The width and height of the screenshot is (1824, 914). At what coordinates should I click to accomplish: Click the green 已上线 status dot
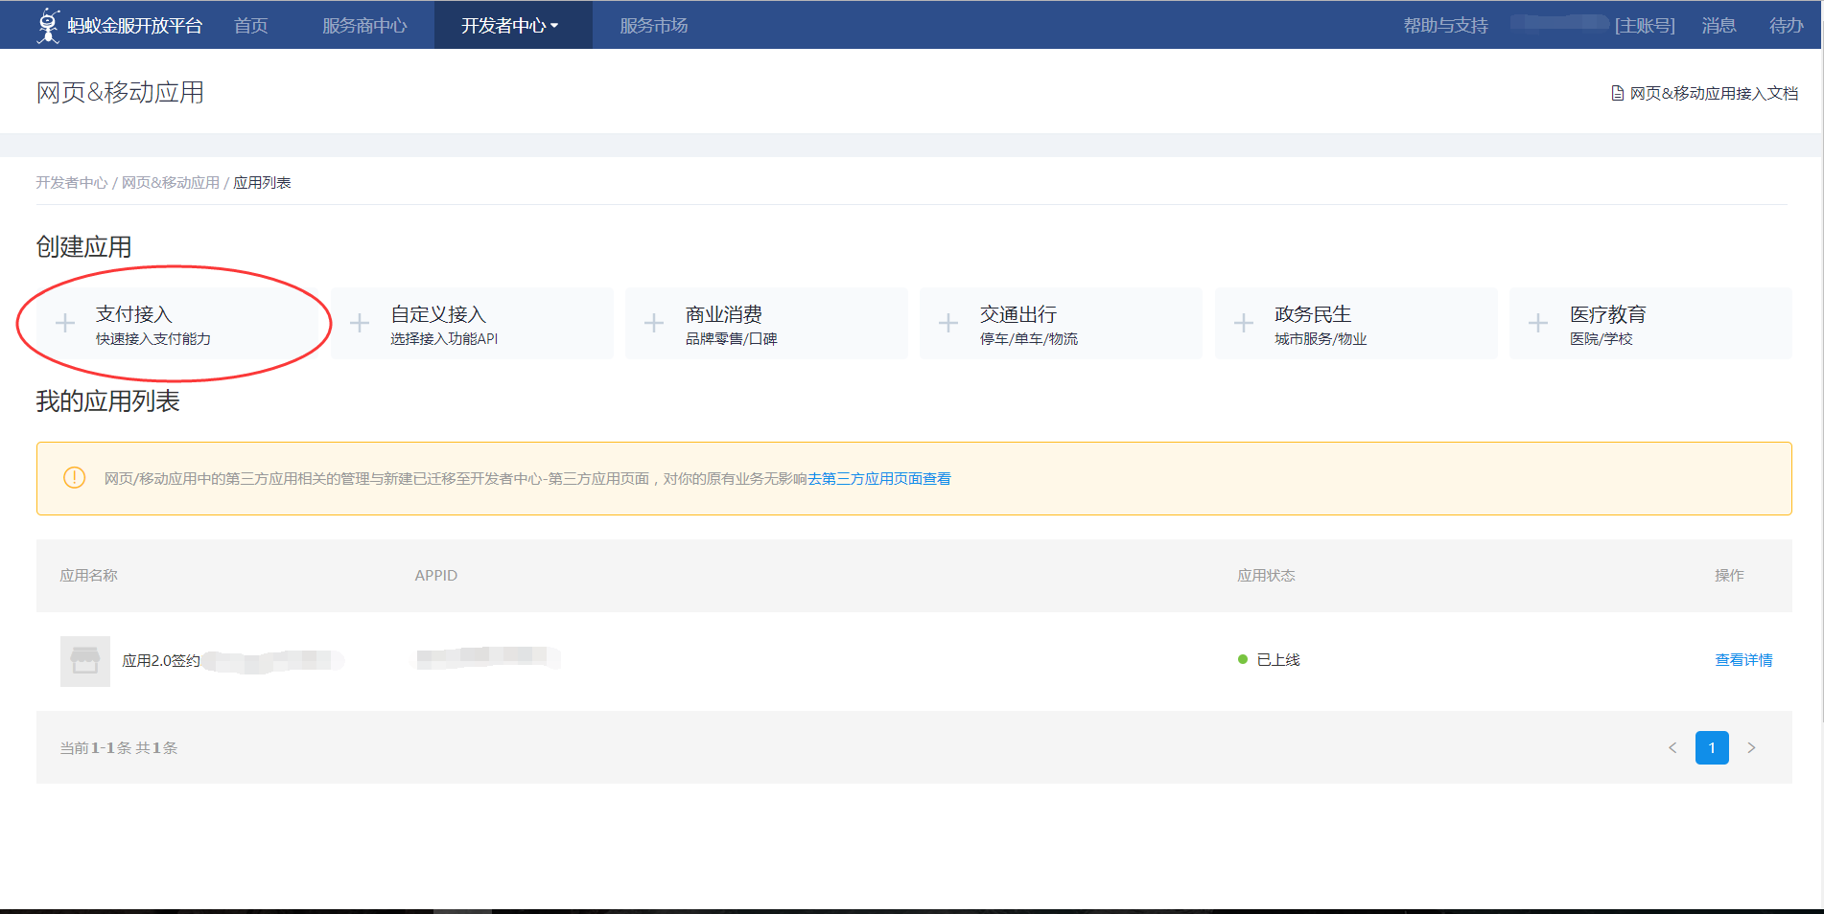click(1243, 659)
